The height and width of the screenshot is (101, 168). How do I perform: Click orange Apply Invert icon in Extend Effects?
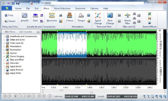point(150,18)
